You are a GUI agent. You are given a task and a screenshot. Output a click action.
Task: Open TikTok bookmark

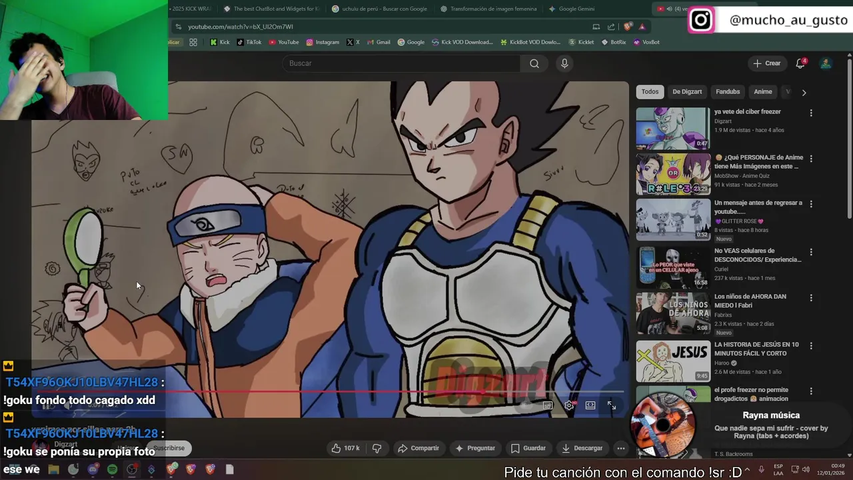pyautogui.click(x=249, y=42)
